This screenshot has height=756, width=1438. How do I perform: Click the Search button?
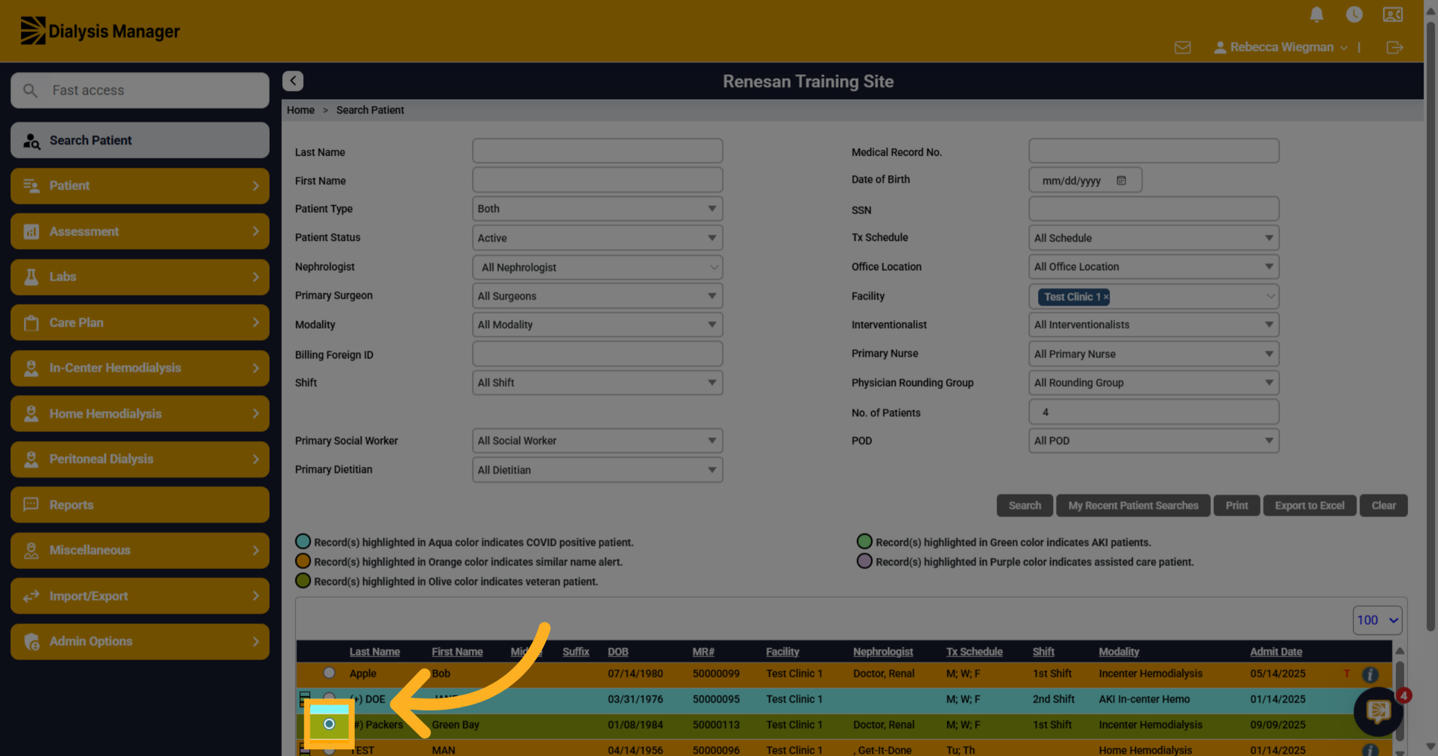[x=1025, y=506]
